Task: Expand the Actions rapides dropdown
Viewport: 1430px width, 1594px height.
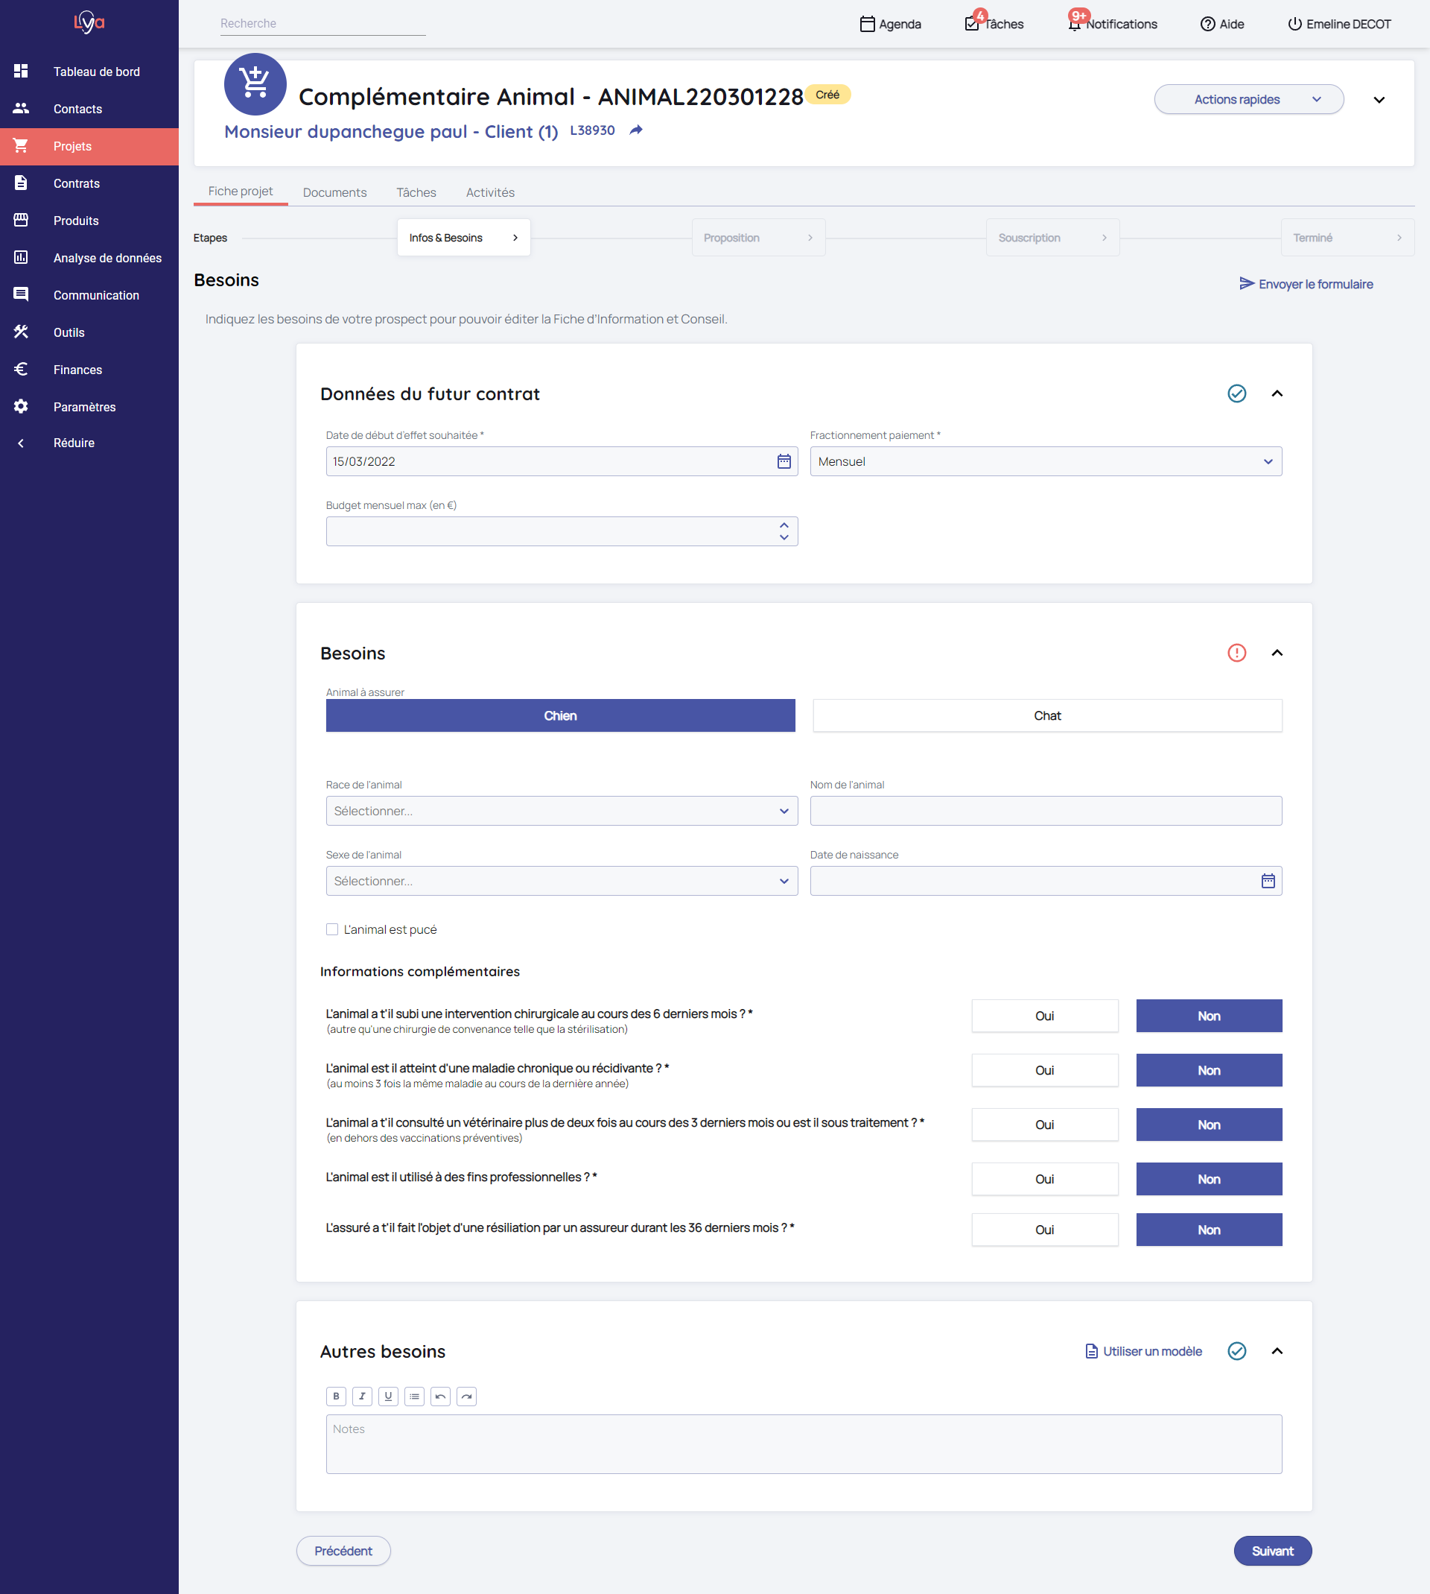Action: tap(1248, 100)
